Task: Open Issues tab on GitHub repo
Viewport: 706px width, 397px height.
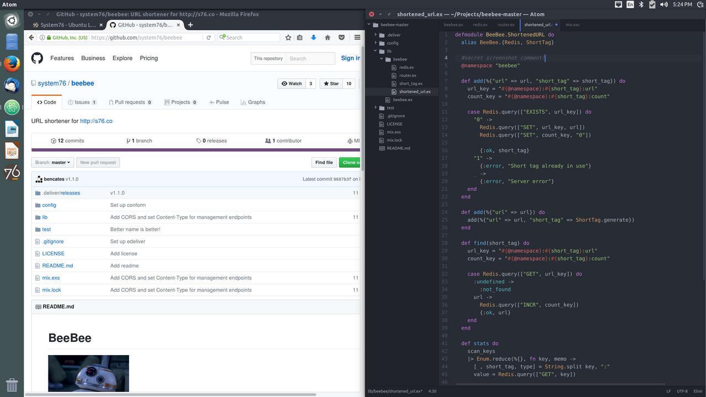Action: tap(82, 102)
